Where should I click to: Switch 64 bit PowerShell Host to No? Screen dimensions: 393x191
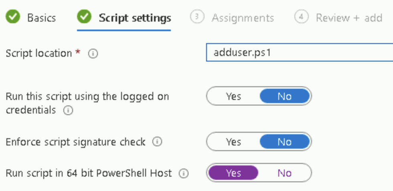point(284,173)
